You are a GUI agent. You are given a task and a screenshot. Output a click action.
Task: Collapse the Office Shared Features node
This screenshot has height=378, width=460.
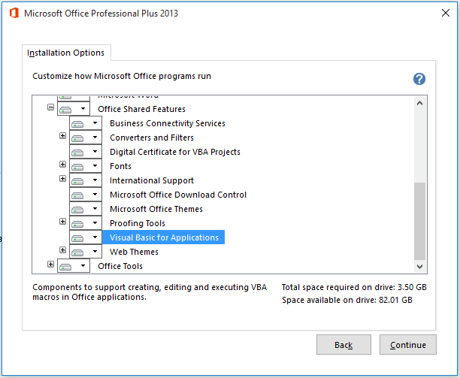51,107
